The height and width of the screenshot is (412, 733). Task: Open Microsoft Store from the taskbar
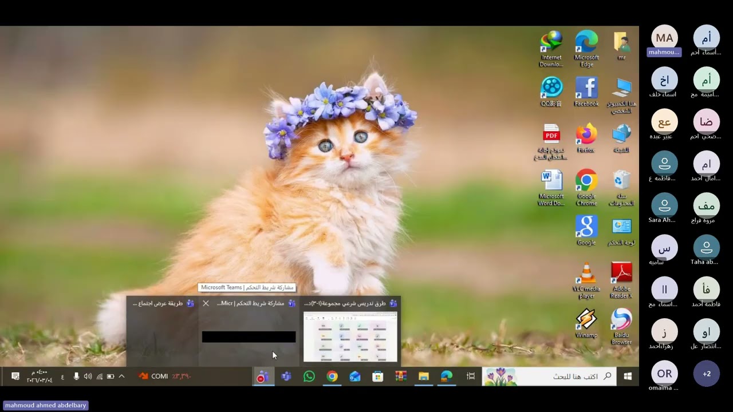point(377,376)
